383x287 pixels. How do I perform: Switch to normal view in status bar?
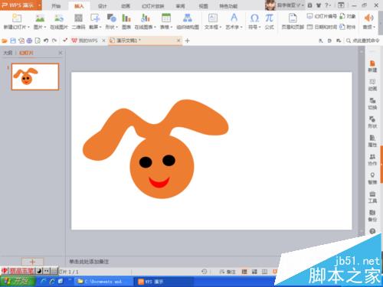pos(244,272)
